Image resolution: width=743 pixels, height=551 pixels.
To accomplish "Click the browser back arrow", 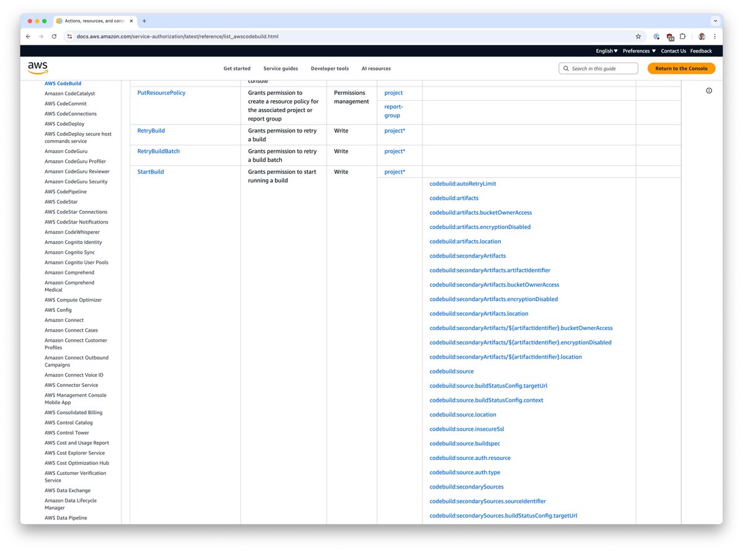I will coord(28,37).
